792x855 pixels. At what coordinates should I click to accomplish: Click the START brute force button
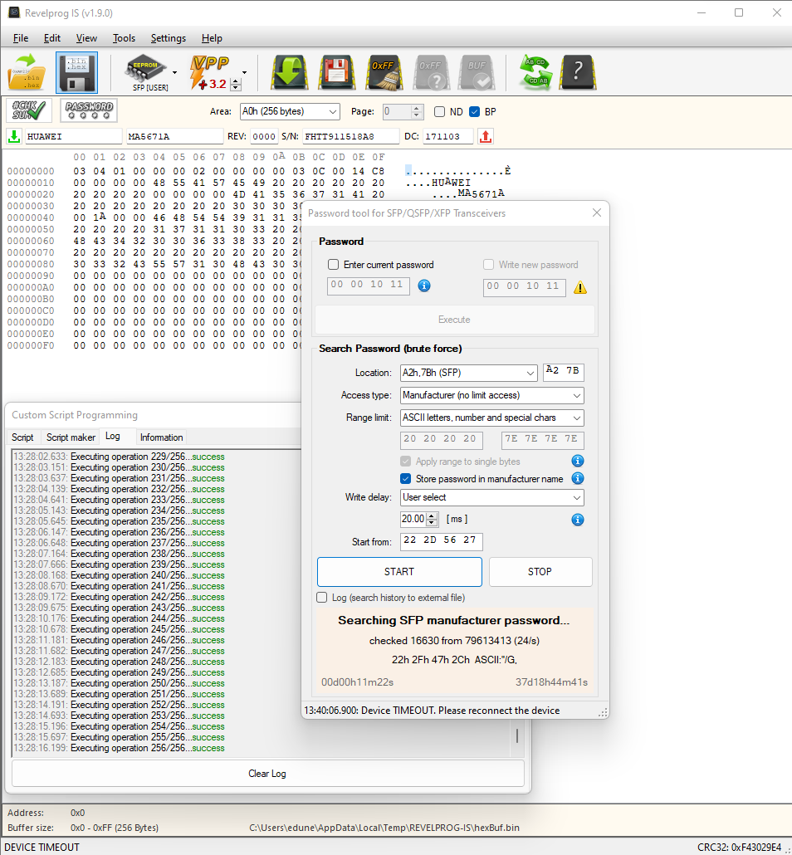coord(399,571)
